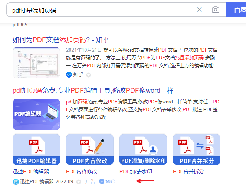Image resolution: width=246 pixels, height=187 pixels.
Task: Open the 如何为PDF文档添加页码 - 知乎 result
Action: 61,40
